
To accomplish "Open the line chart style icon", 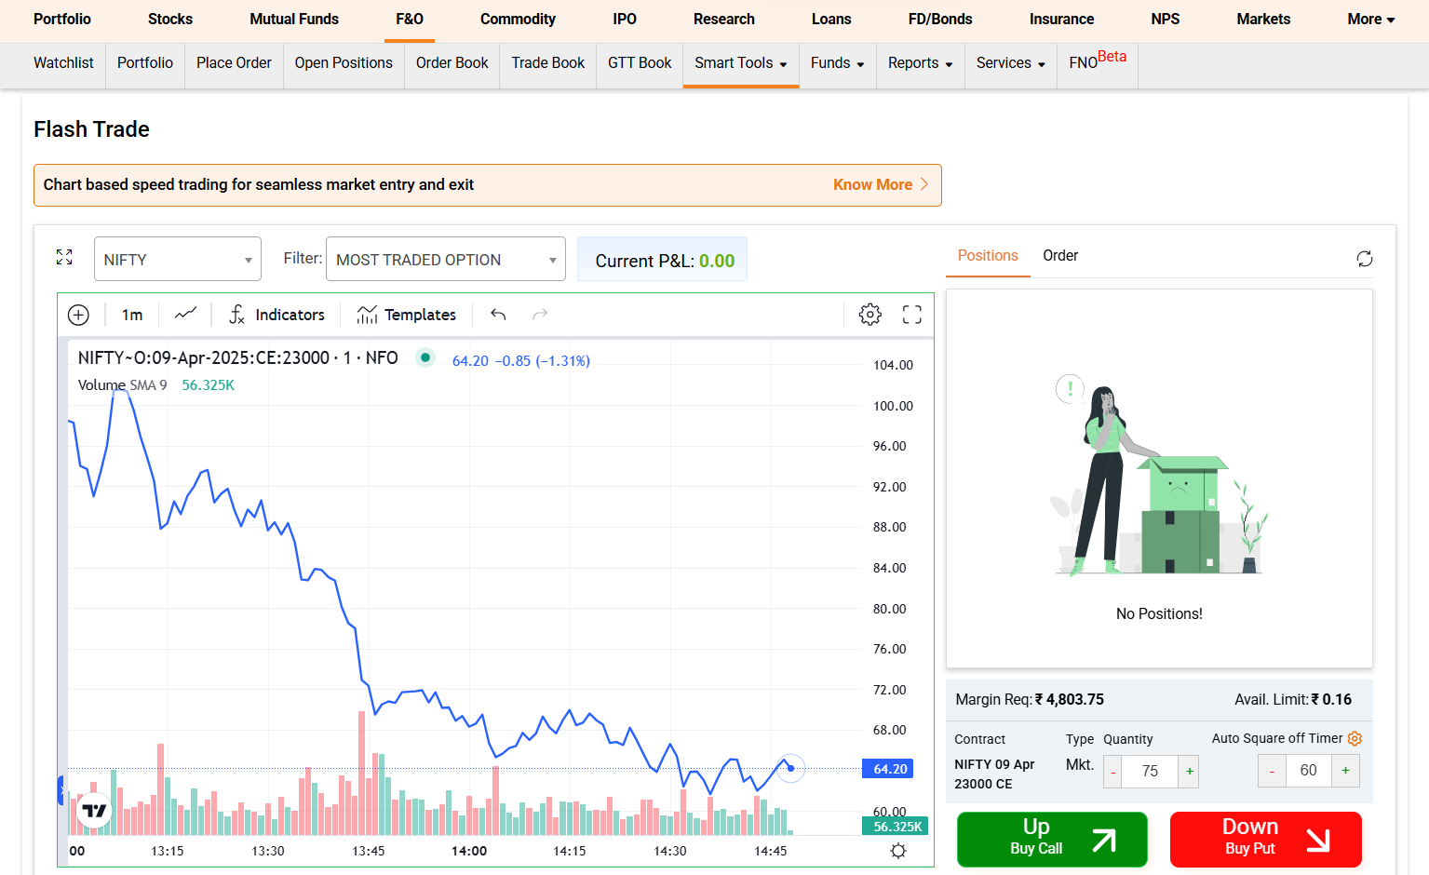I will [x=185, y=315].
